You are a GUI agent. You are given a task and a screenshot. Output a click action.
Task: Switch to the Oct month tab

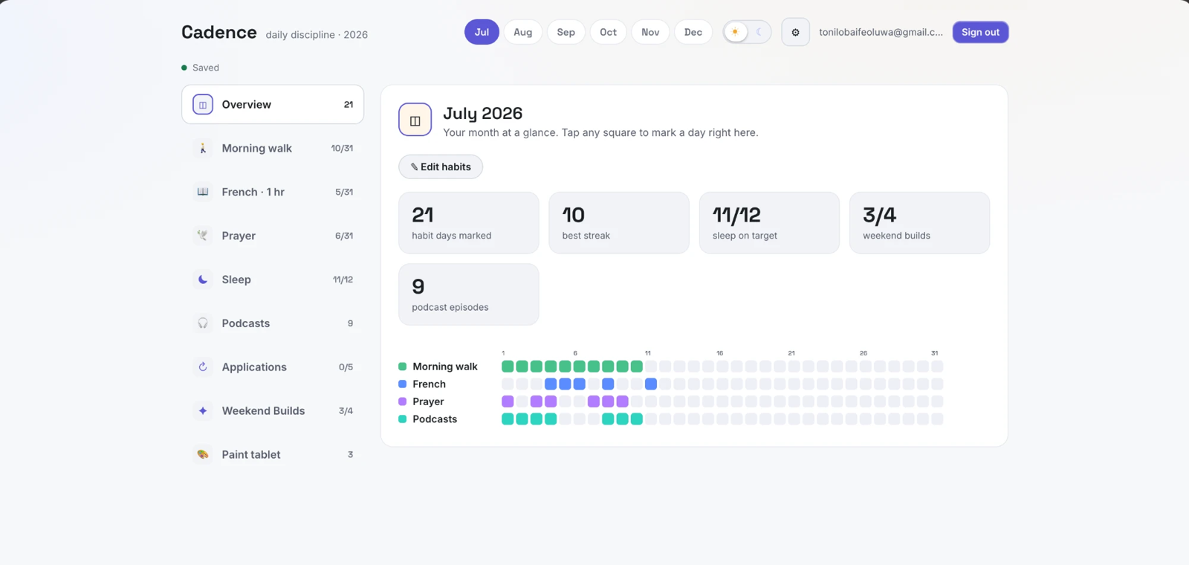609,32
